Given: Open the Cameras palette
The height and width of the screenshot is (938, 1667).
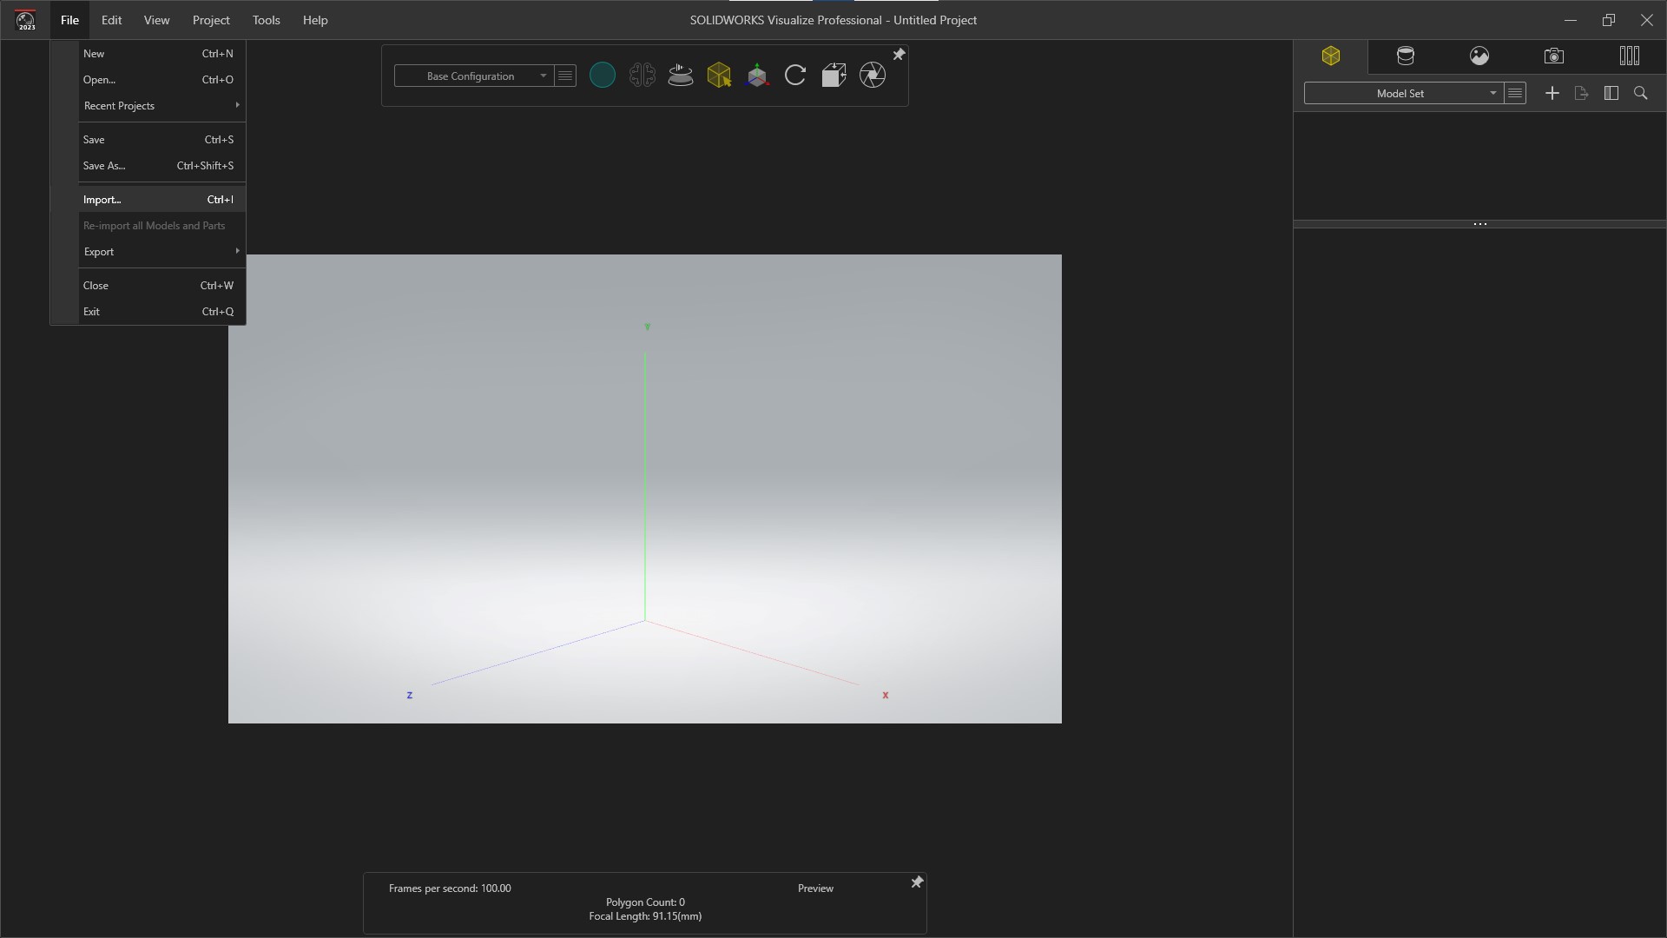Looking at the screenshot, I should pyautogui.click(x=1554, y=56).
